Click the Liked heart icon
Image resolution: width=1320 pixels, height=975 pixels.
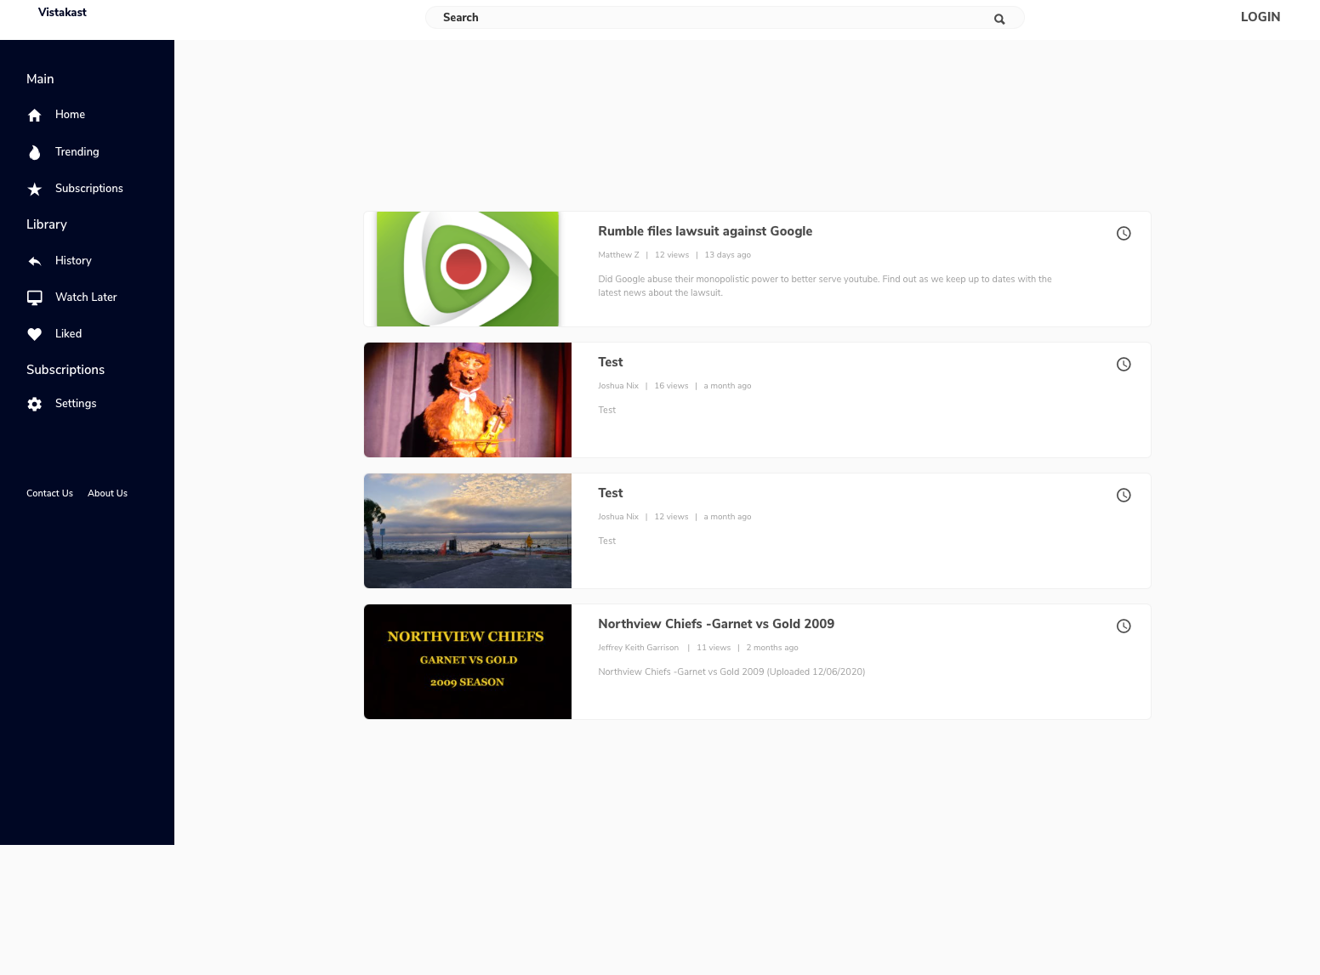point(35,334)
